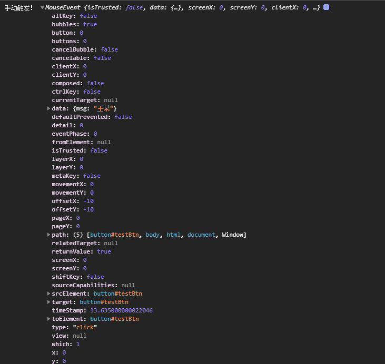Collapse the MouseEvent object tree

42,7
